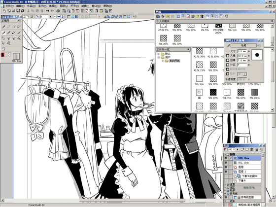
Task: Click the tool options menu icon beside 毛笔
Action: tap(259, 45)
